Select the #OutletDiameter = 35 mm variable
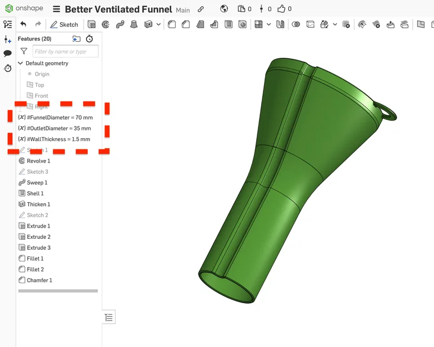This screenshot has height=347, width=434. point(54,128)
